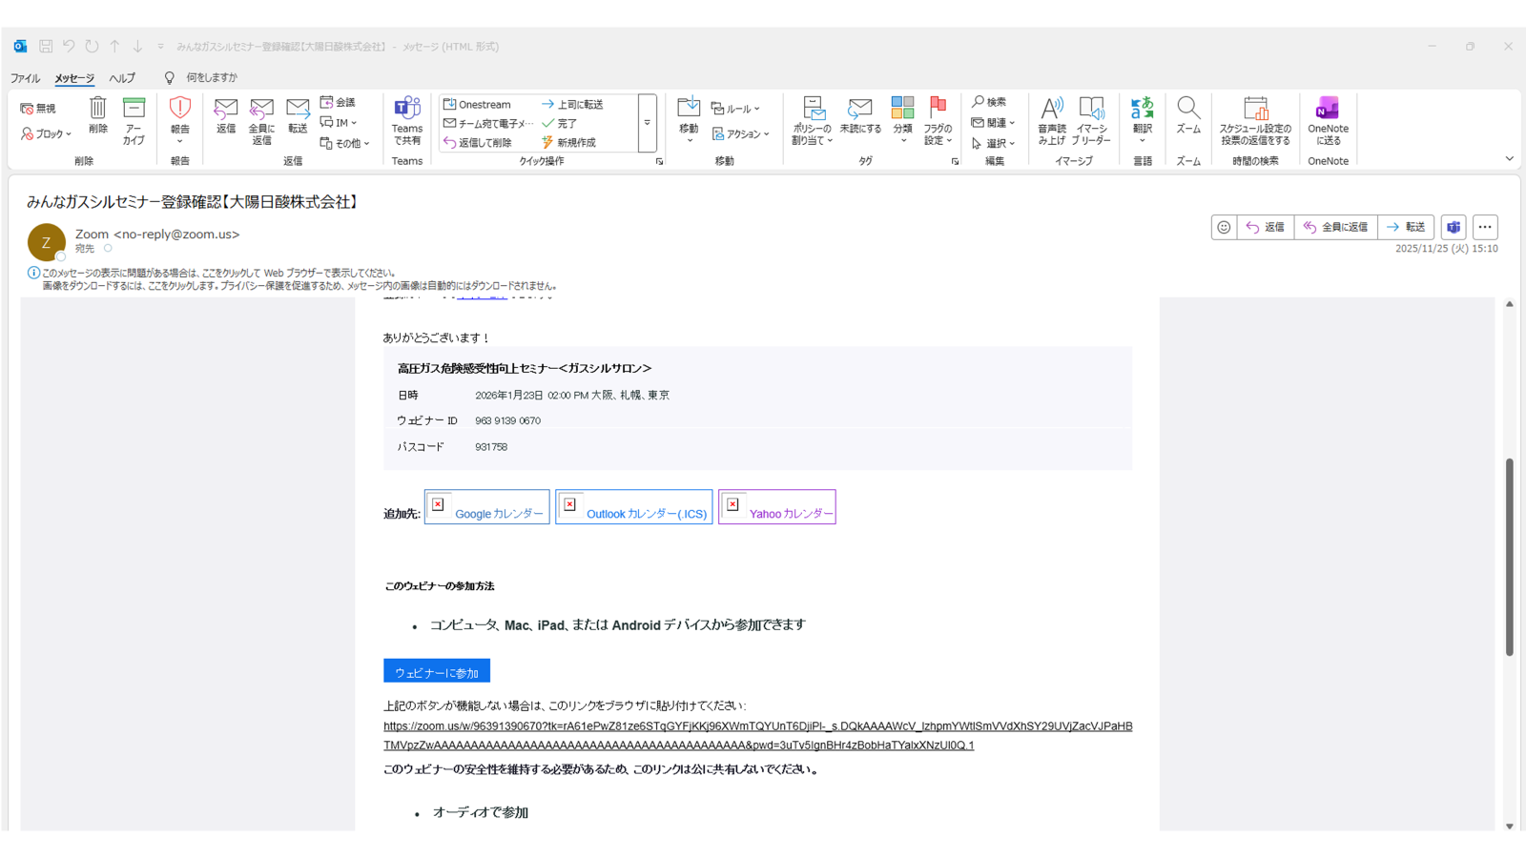Start 音声読み上げ (Read Aloud)
1526x858 pixels.
(1052, 121)
